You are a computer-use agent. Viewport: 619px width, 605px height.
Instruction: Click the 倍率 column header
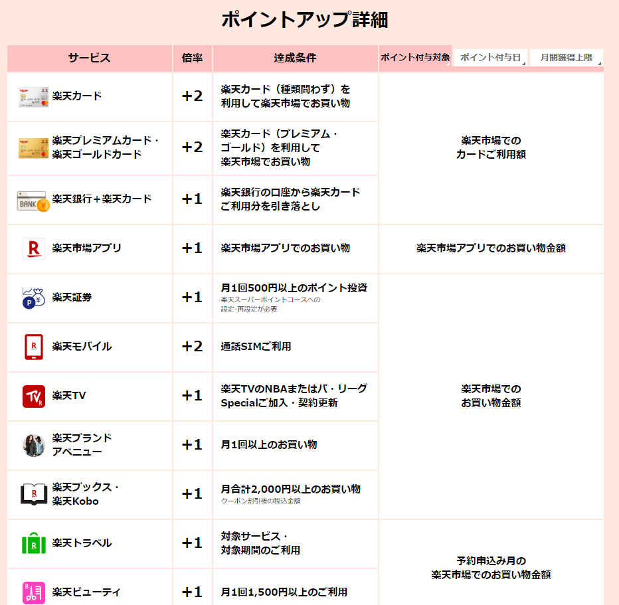[192, 58]
